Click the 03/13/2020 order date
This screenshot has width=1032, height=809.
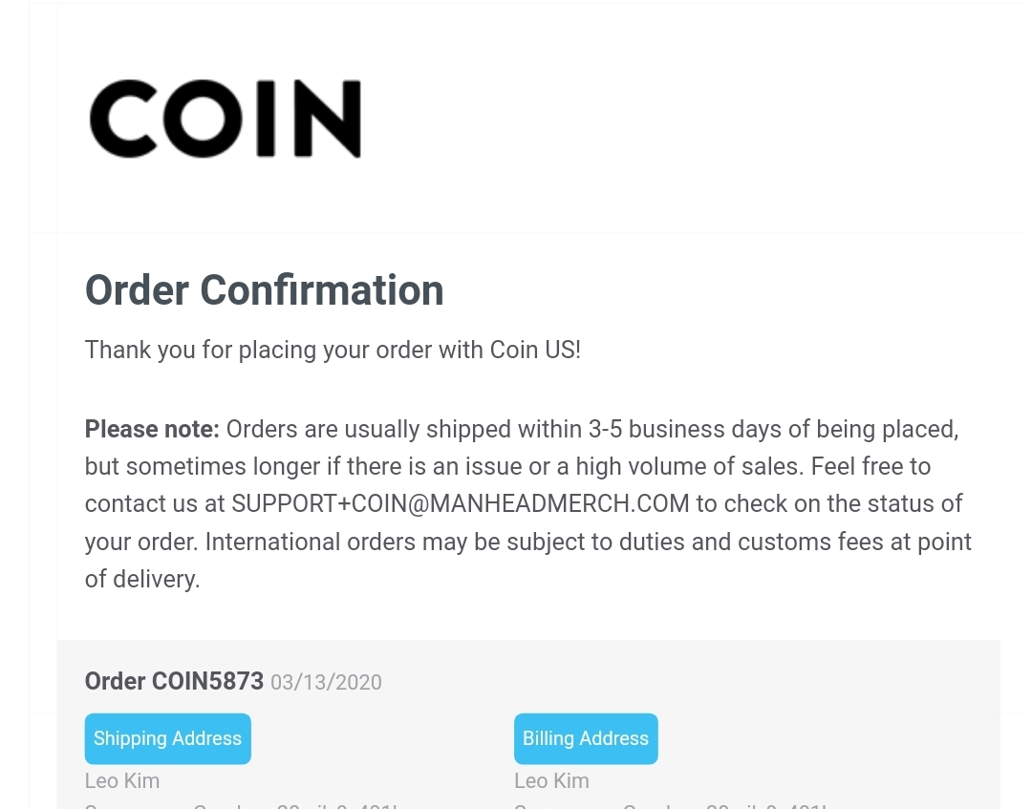point(326,682)
